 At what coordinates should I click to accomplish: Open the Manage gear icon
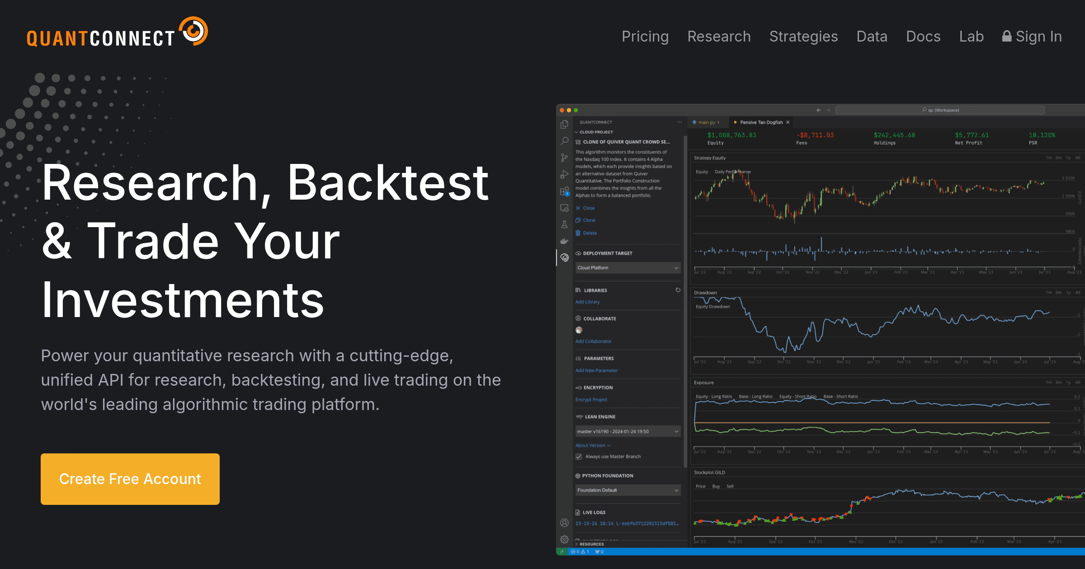[x=564, y=539]
